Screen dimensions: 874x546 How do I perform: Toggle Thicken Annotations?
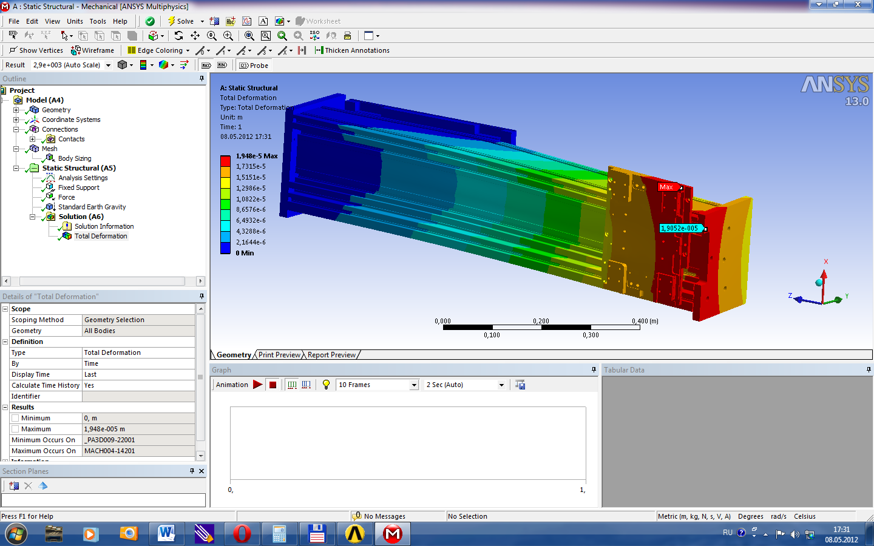pos(352,50)
